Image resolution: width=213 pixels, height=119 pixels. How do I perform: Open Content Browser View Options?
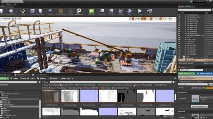[170, 117]
